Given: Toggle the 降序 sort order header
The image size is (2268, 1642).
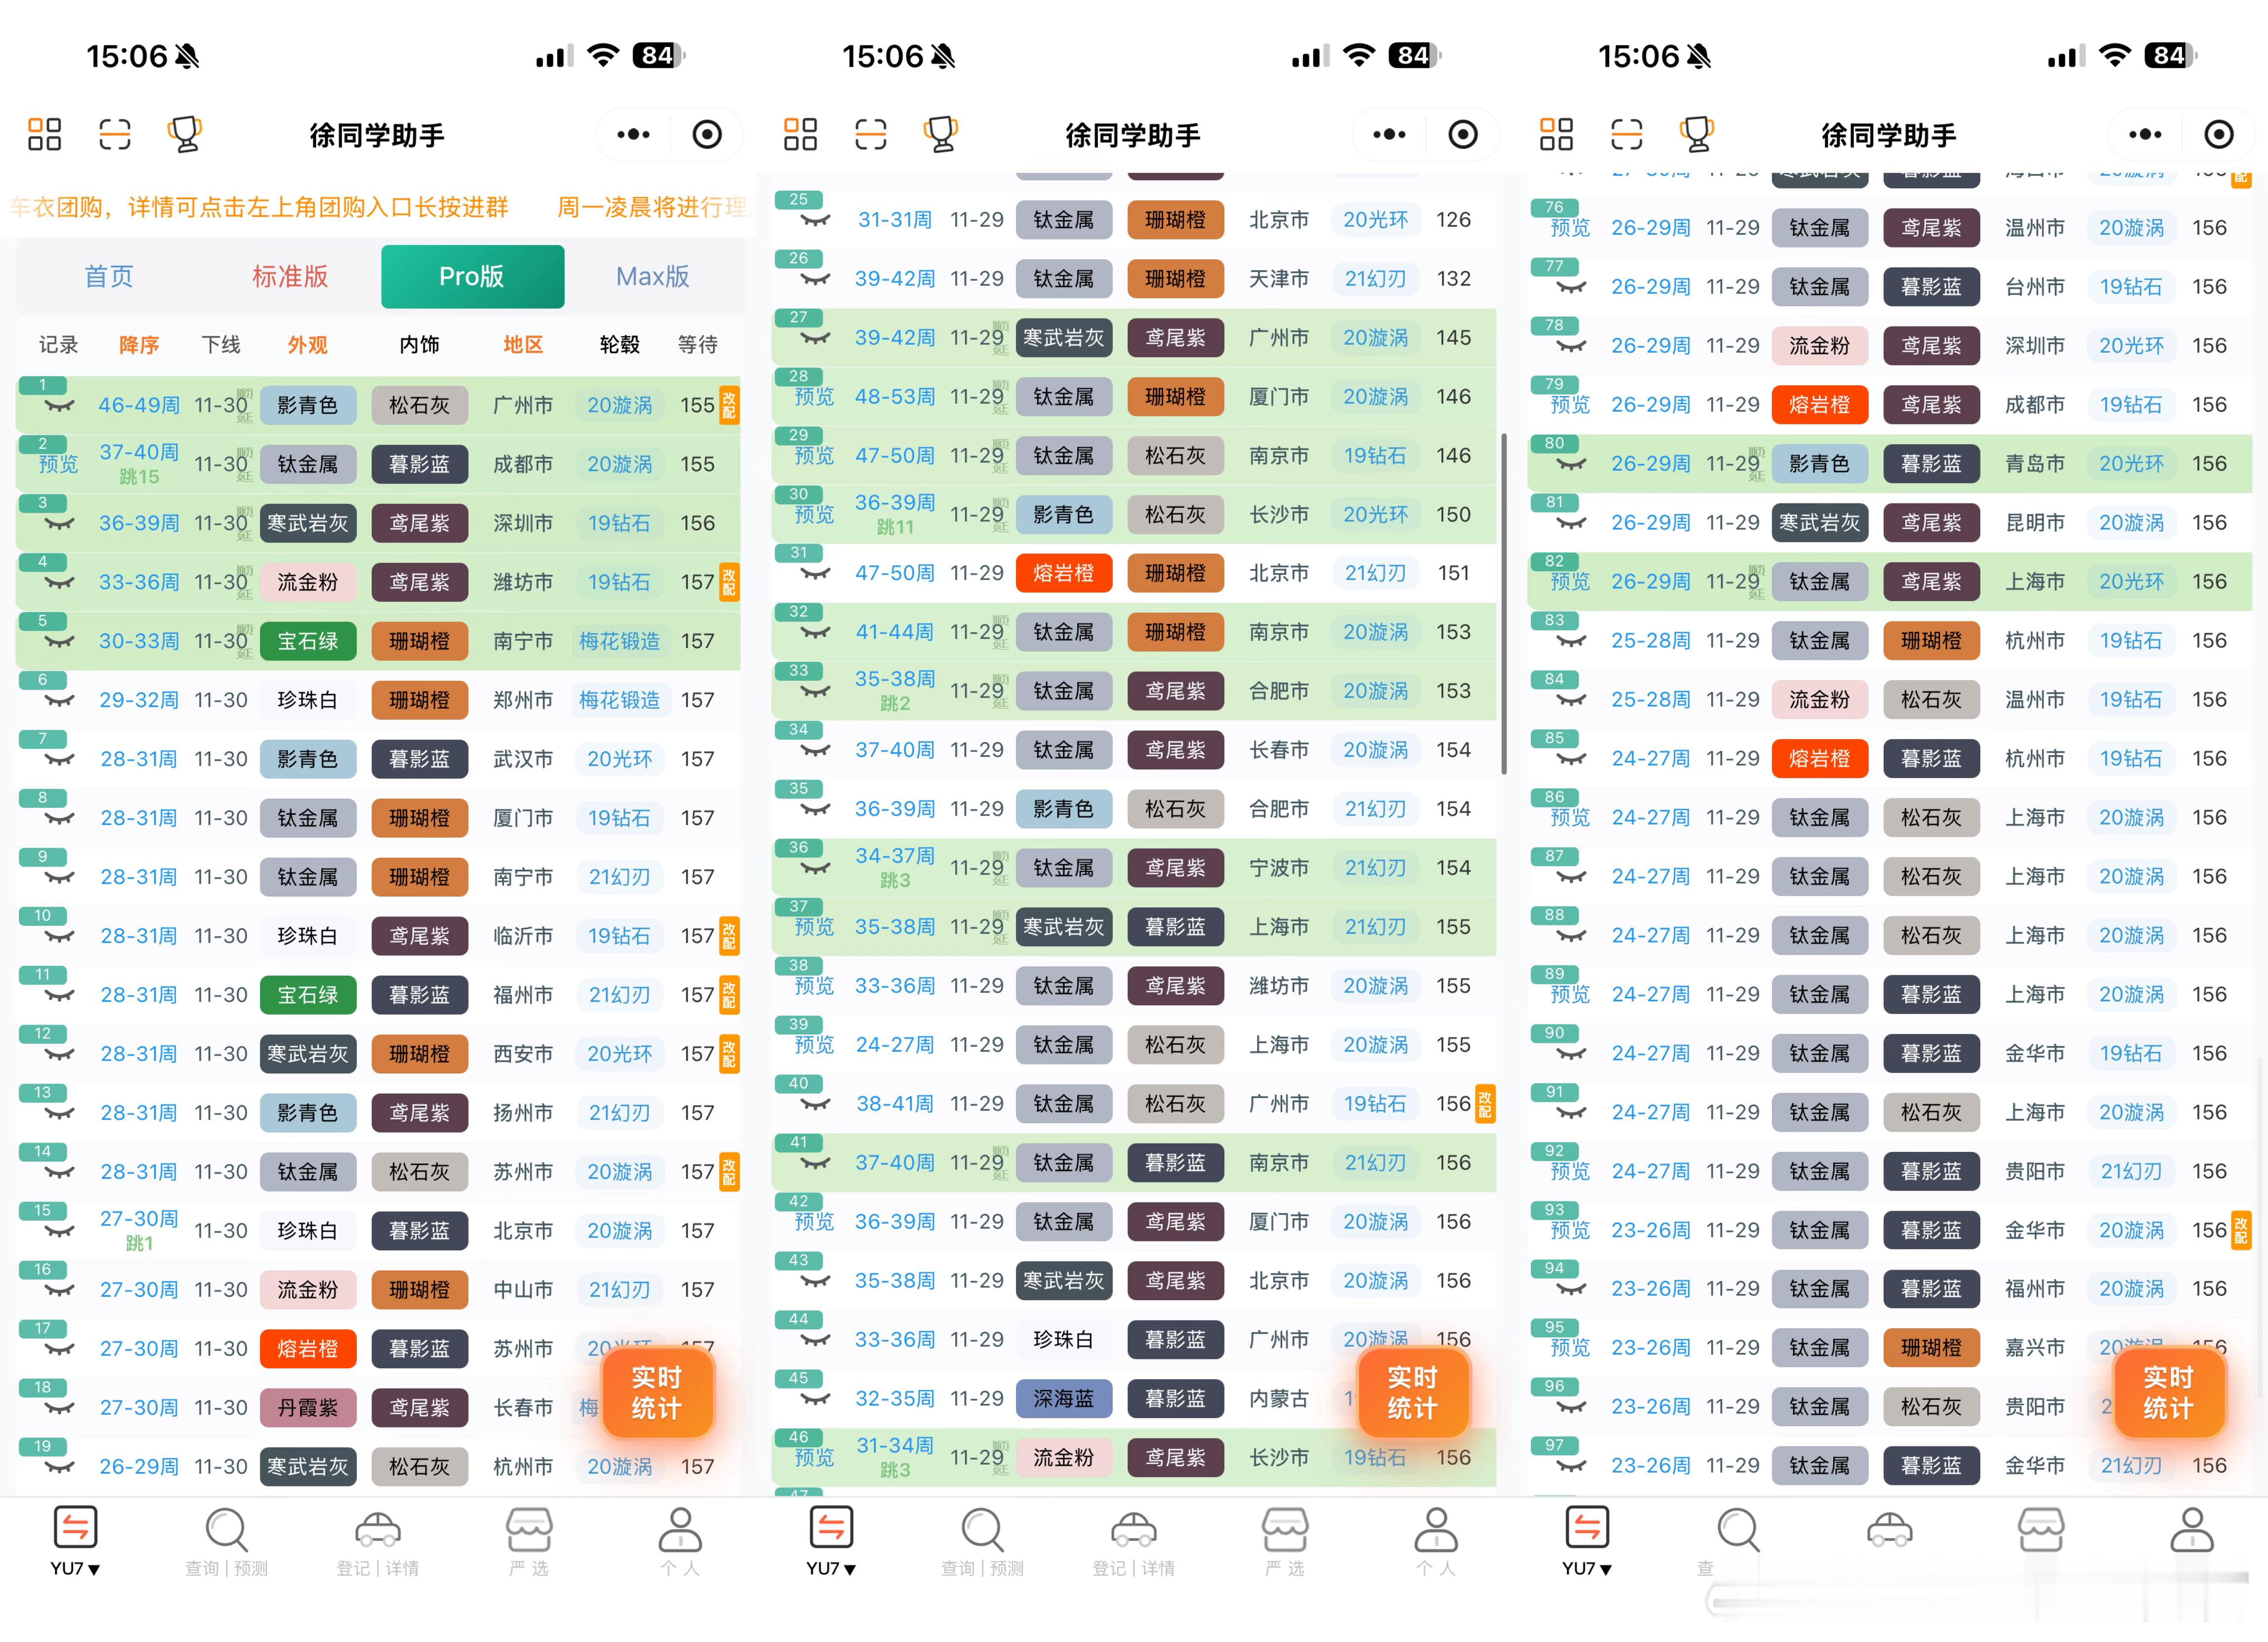Looking at the screenshot, I should click(138, 345).
